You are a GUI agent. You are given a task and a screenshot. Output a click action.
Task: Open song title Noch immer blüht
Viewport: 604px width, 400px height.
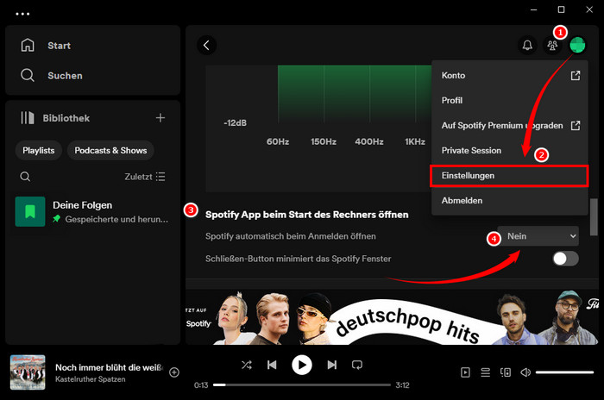click(x=109, y=367)
